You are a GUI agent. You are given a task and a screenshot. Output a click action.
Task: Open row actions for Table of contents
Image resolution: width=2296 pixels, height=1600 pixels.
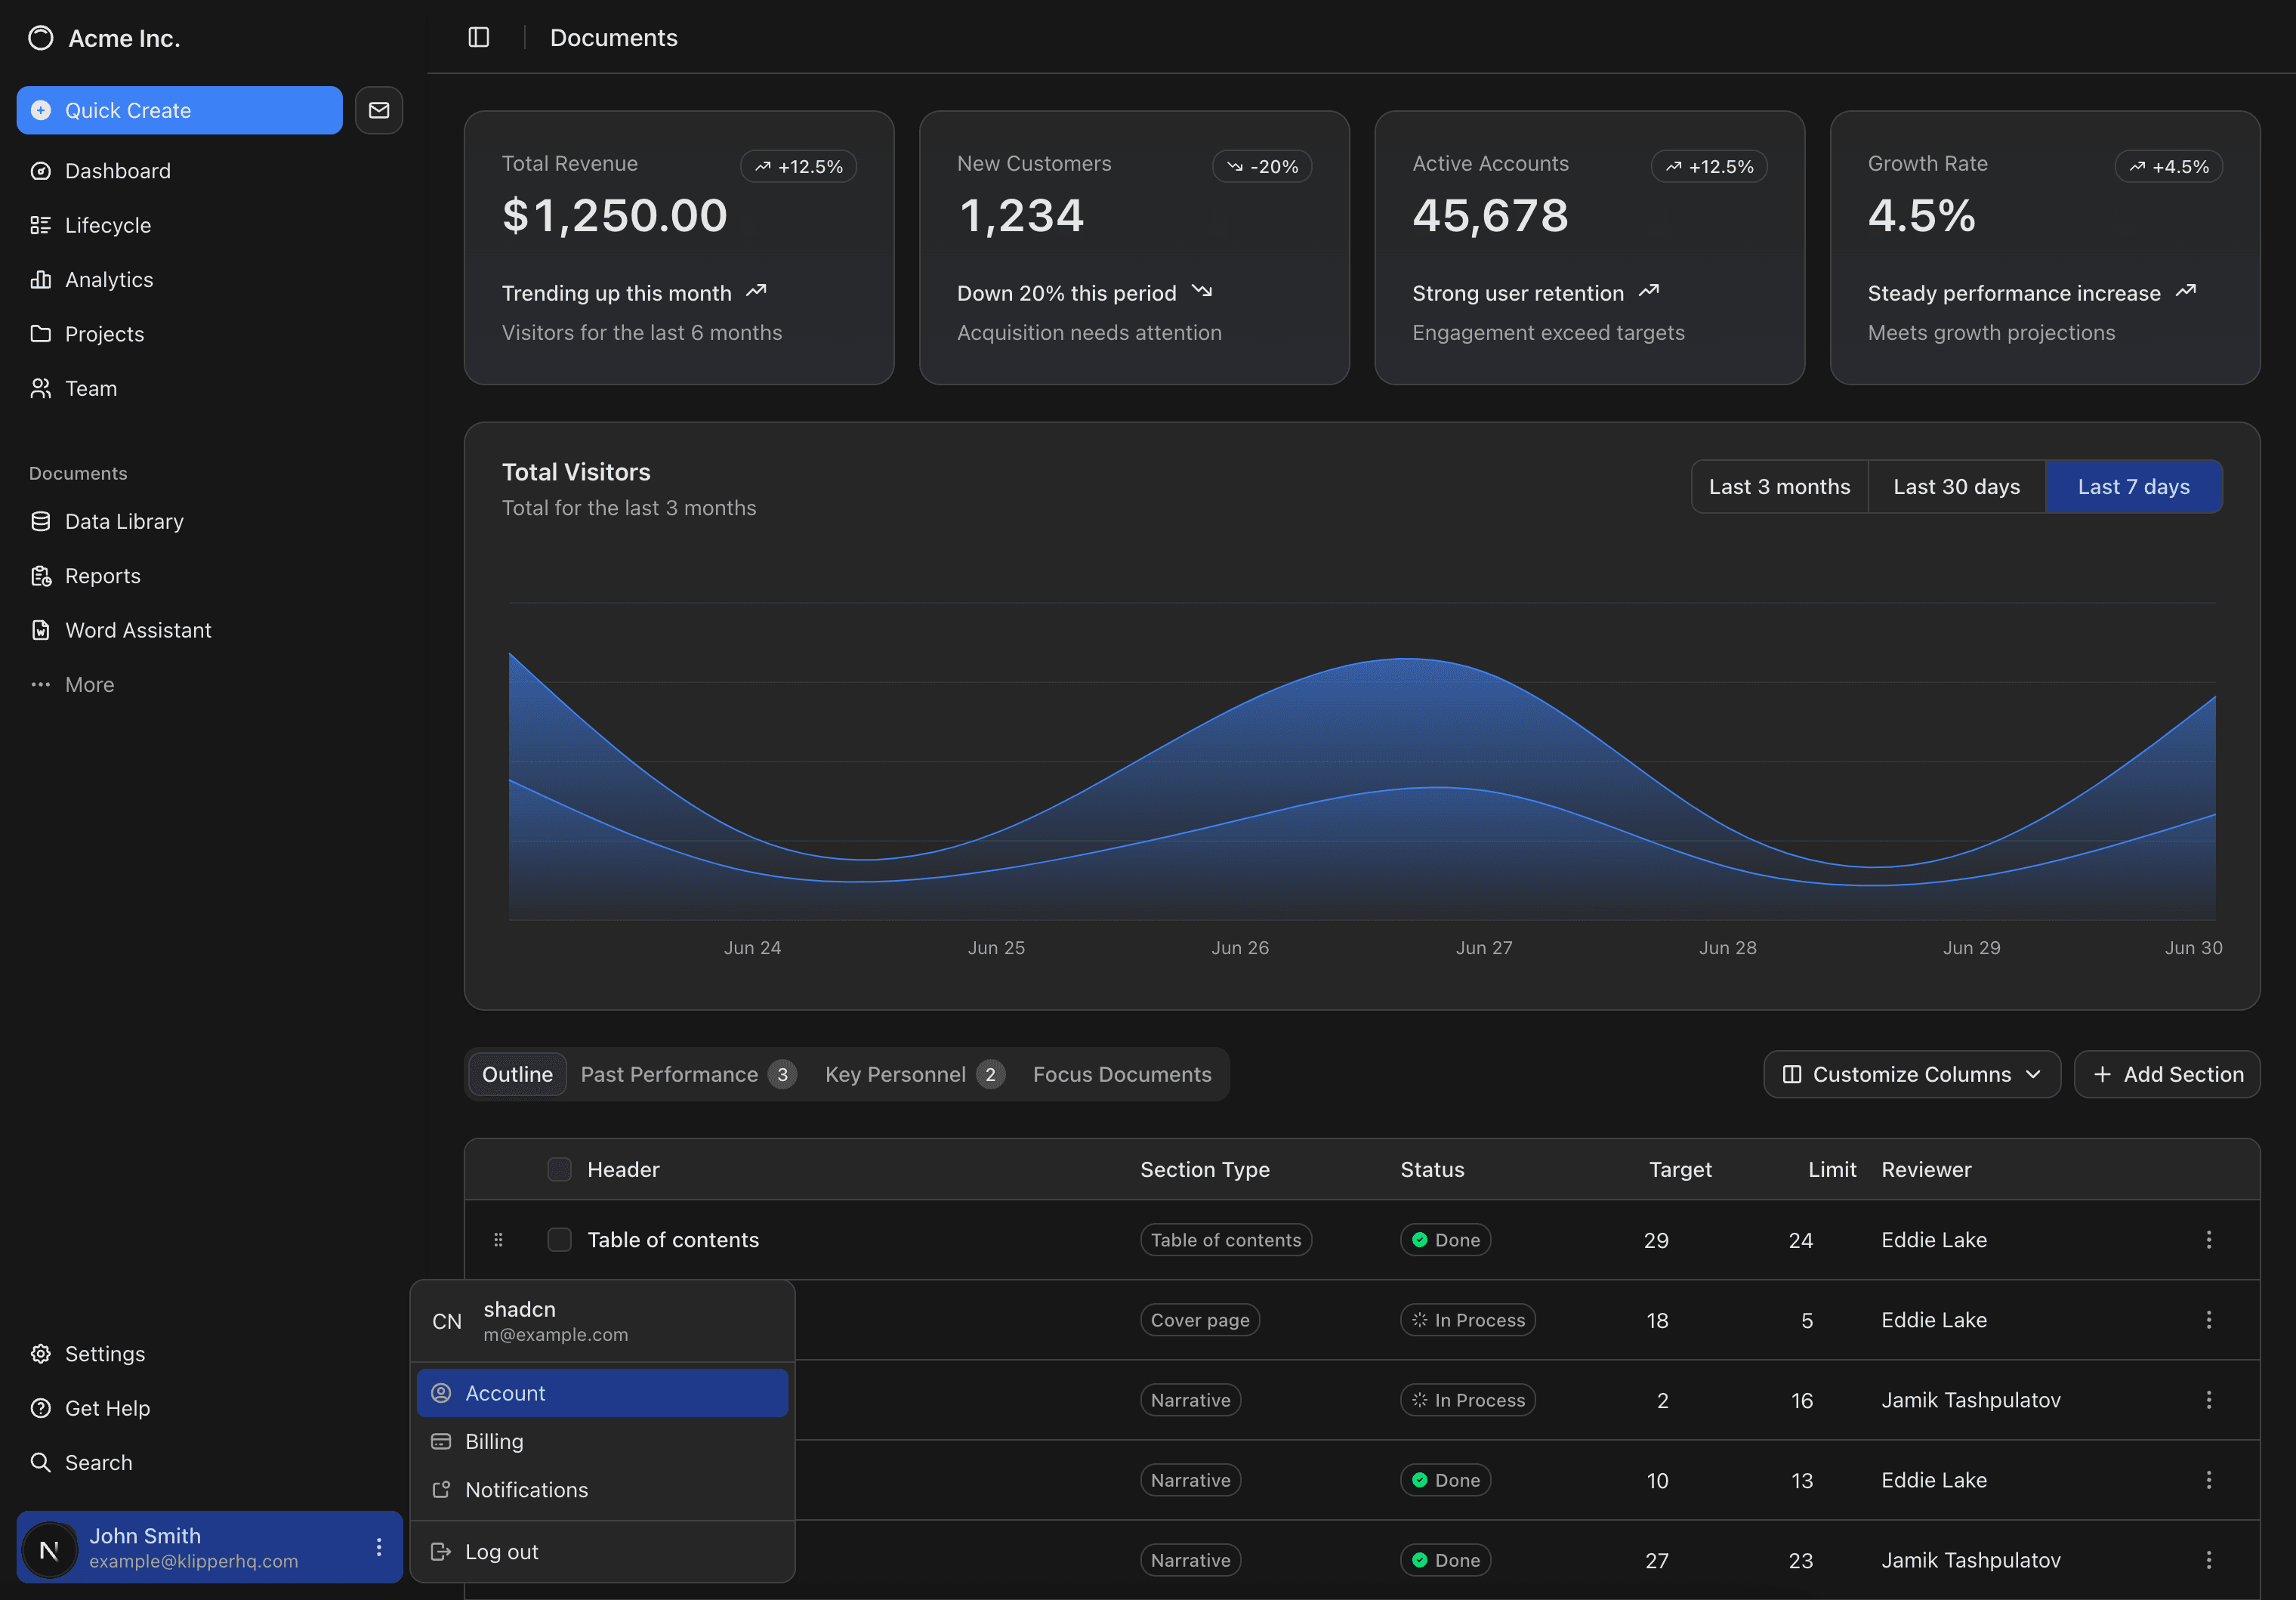[x=2208, y=1240]
